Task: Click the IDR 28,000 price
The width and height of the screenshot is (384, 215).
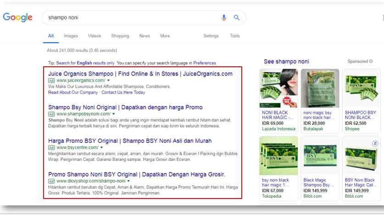Action: click(314, 124)
